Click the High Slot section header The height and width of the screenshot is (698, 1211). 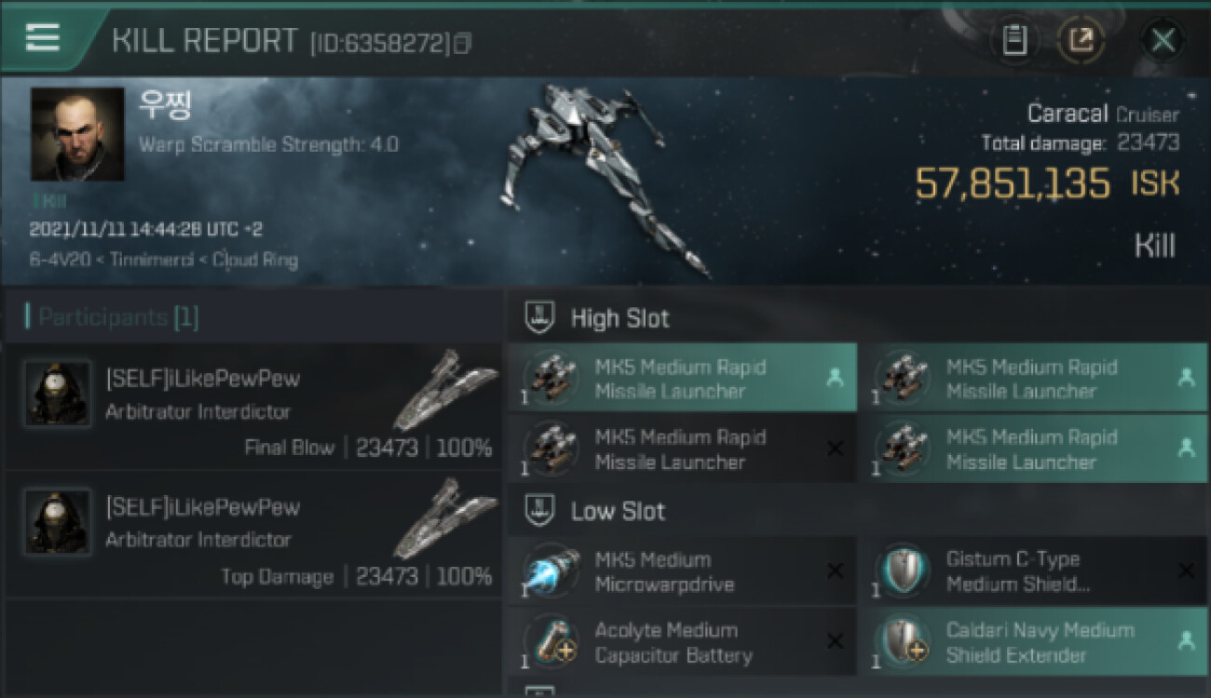pos(619,318)
